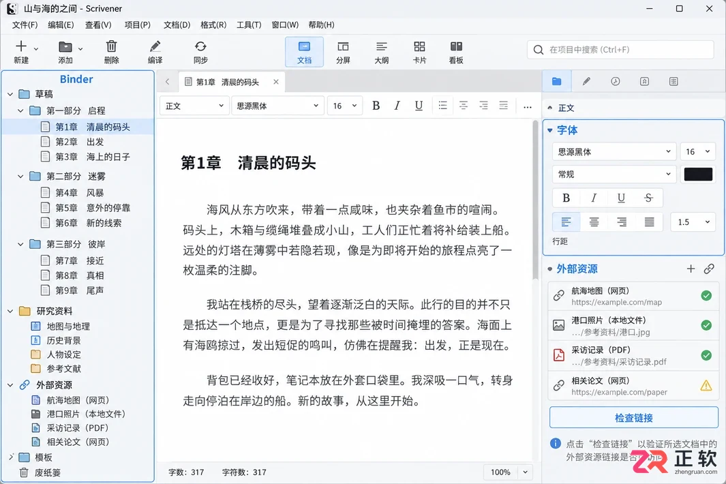Collapse the 正文 inspector section
Viewport: 726px width, 484px height.
[549, 108]
